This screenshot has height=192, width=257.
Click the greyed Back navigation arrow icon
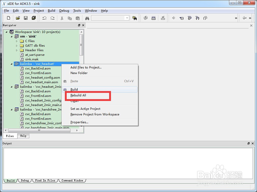click(244, 18)
